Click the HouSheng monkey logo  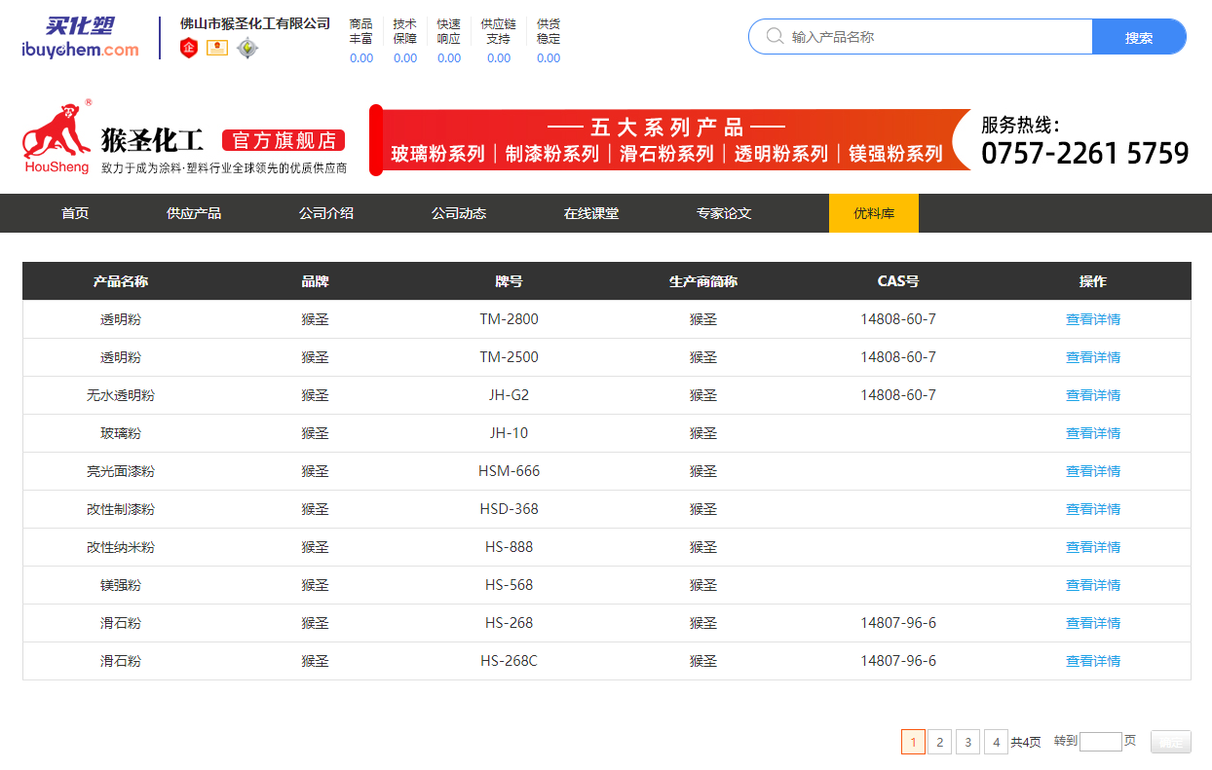pyautogui.click(x=58, y=137)
